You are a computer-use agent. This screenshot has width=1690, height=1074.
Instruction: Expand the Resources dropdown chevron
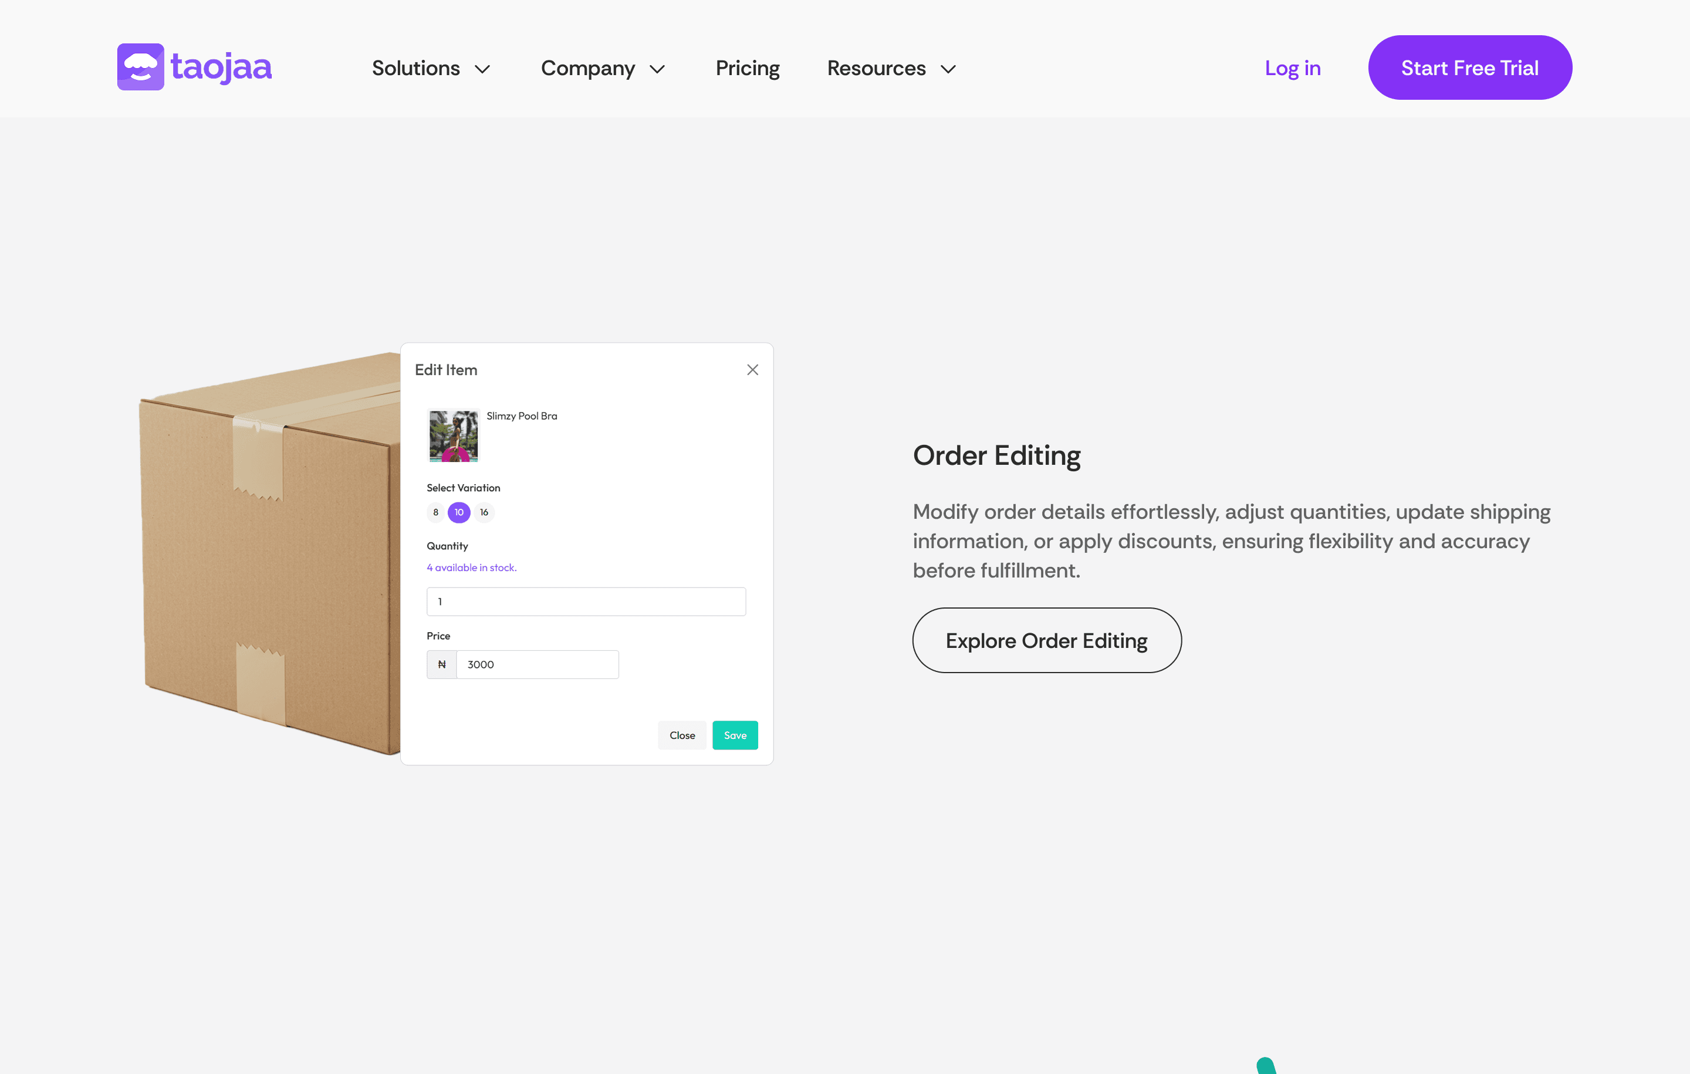click(x=948, y=69)
